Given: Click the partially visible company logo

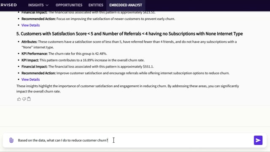Looking at the screenshot, I should tap(8, 5).
